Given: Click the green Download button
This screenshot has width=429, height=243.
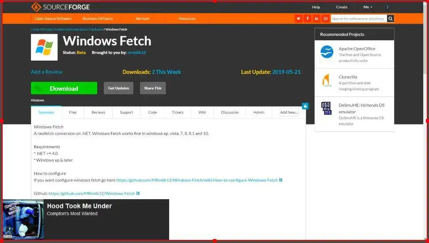Looking at the screenshot, I should coord(64,88).
